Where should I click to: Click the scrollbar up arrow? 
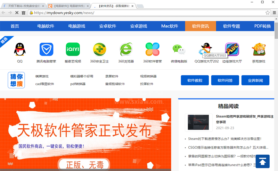point(276,19)
